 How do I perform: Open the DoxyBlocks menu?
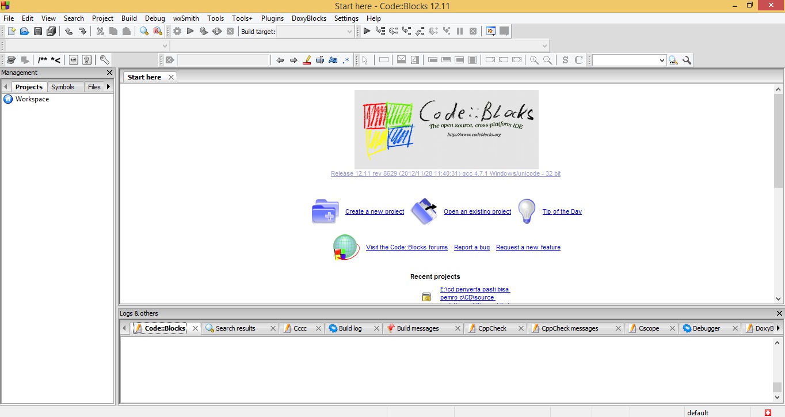click(308, 18)
